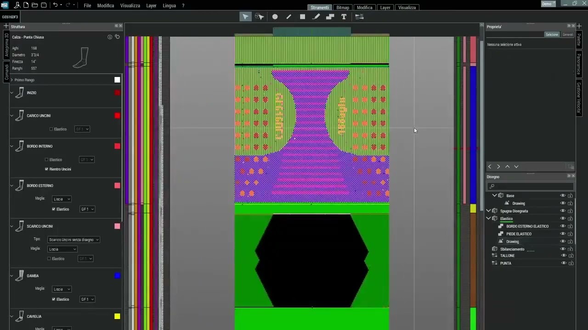Select the rectangle drawing tool
This screenshot has height=330, width=588.
[302, 16]
